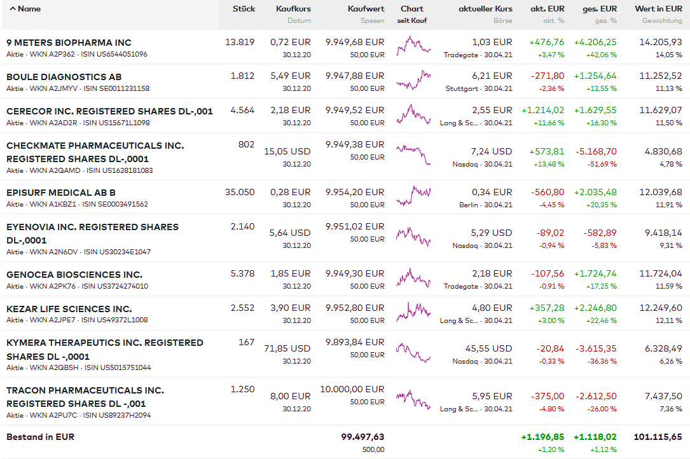Sort by the Stück column header
The height and width of the screenshot is (459, 690).
point(244,9)
